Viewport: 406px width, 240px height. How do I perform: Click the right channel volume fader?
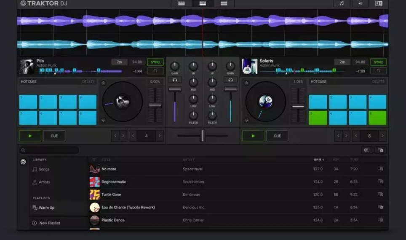tap(230, 89)
